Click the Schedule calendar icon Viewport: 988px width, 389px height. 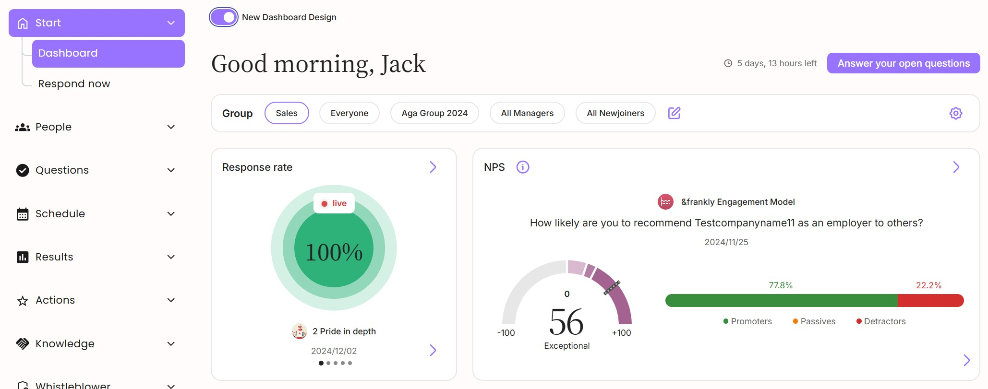coord(23,214)
